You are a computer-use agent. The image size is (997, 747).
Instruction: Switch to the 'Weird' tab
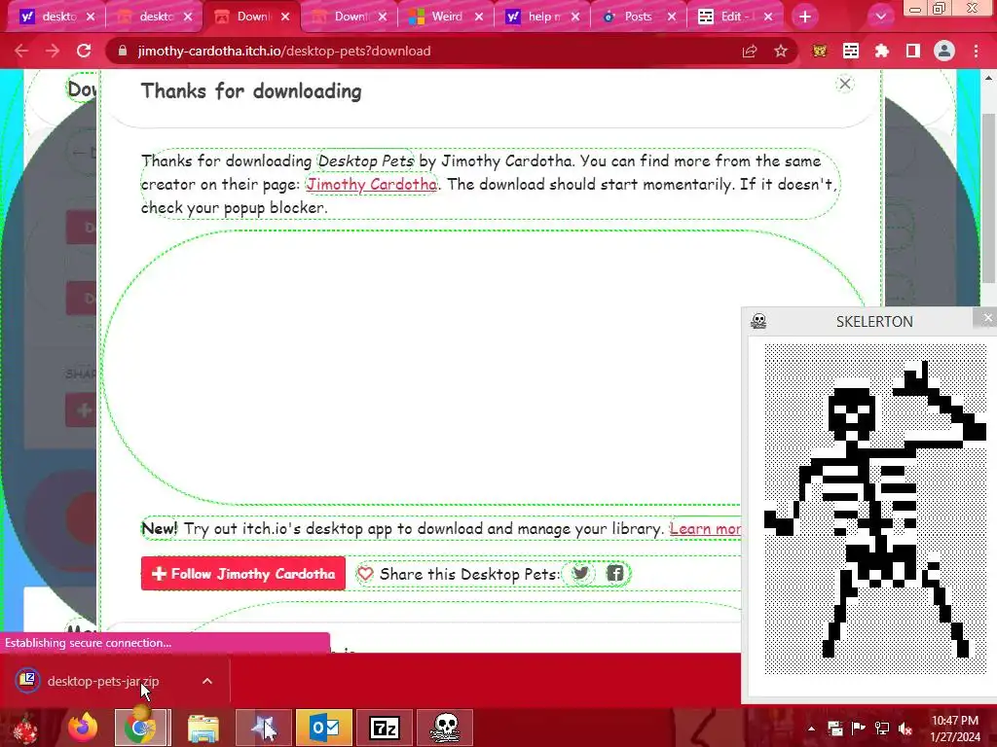(446, 18)
